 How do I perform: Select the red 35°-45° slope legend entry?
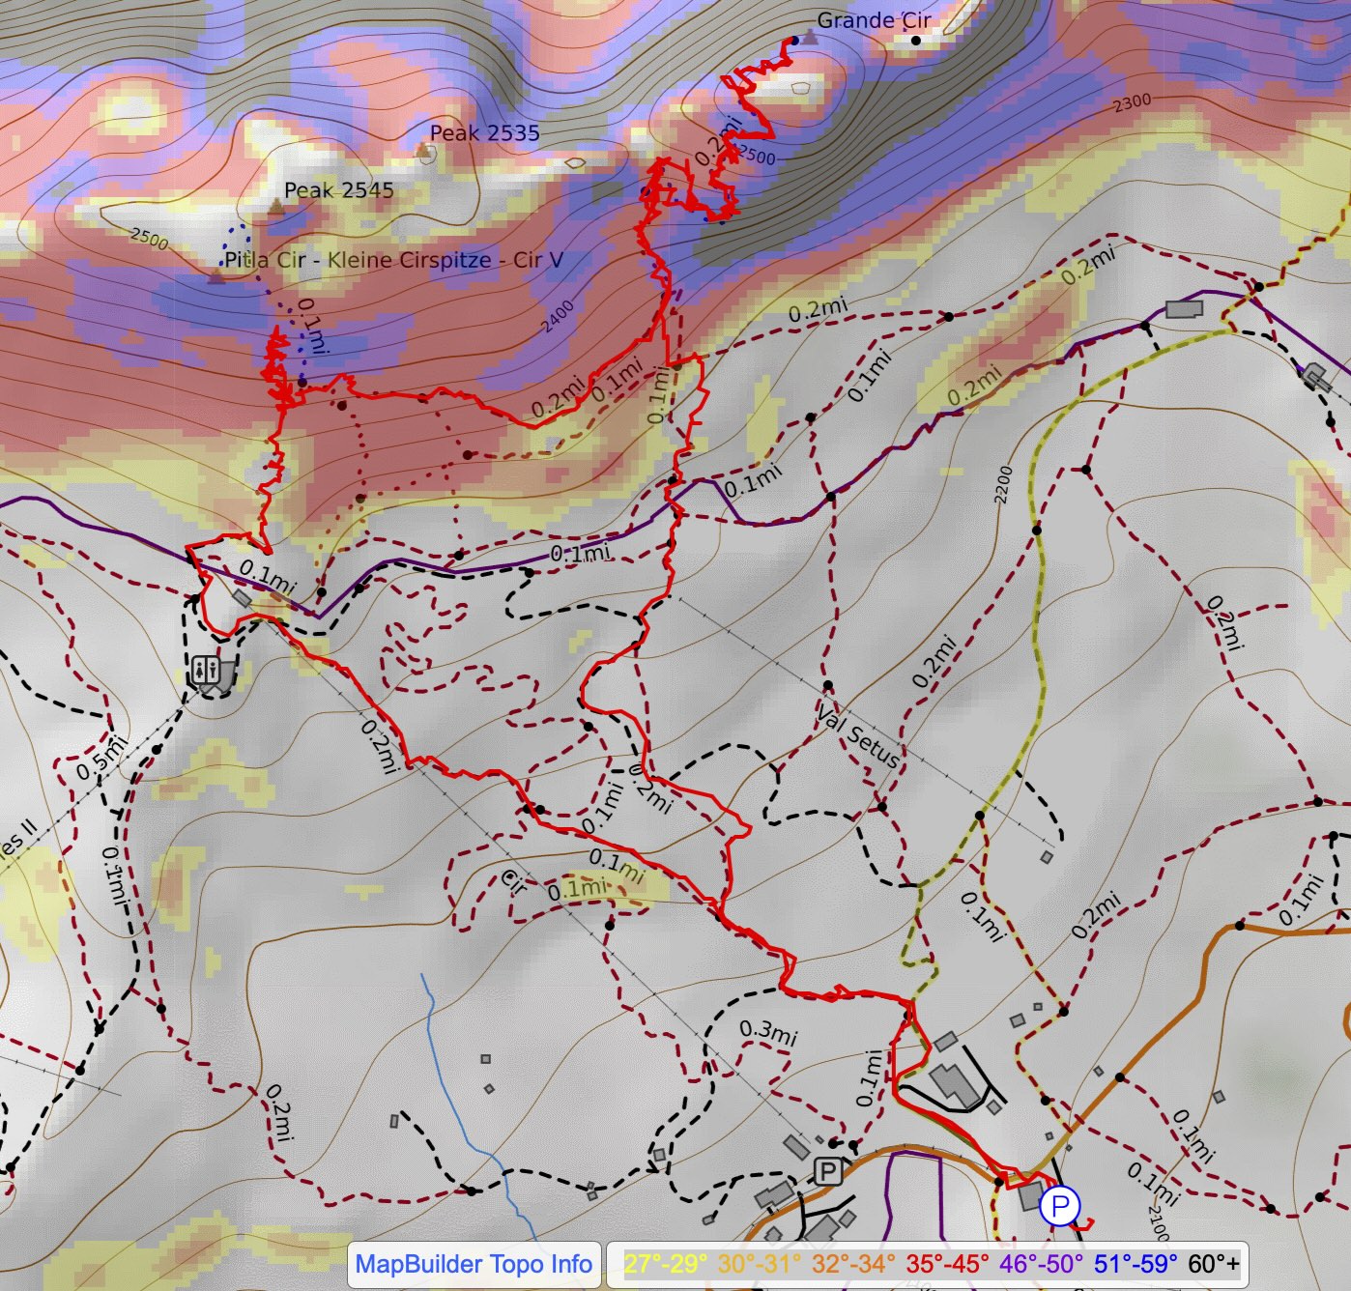tap(947, 1264)
